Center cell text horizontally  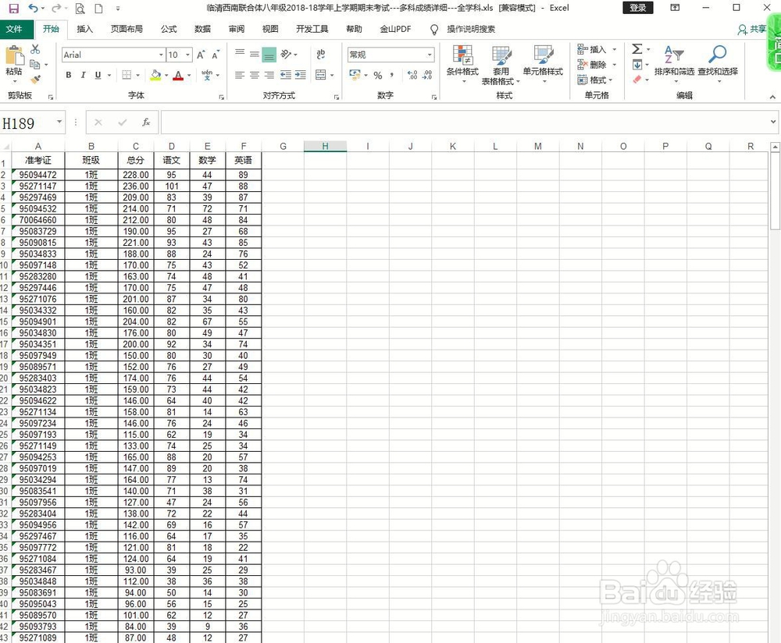tap(255, 75)
